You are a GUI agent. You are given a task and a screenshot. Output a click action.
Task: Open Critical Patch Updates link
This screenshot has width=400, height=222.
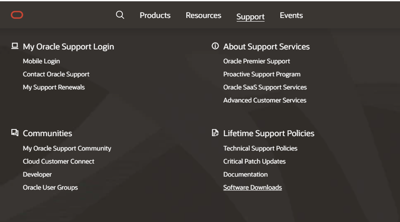[254, 161]
